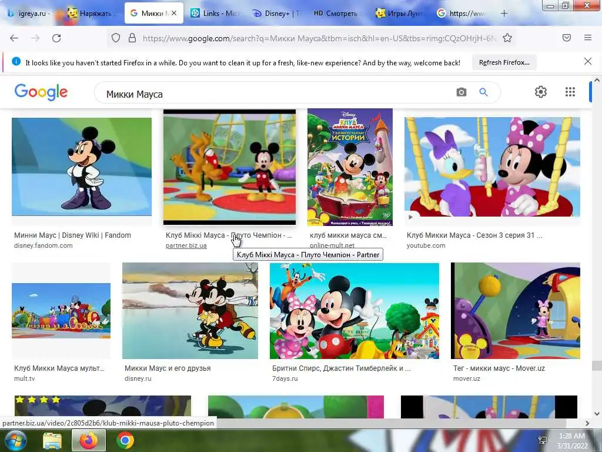
Task: Open the Google apps grid
Action: 570,92
